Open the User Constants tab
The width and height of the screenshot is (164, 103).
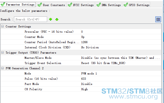point(51,5)
